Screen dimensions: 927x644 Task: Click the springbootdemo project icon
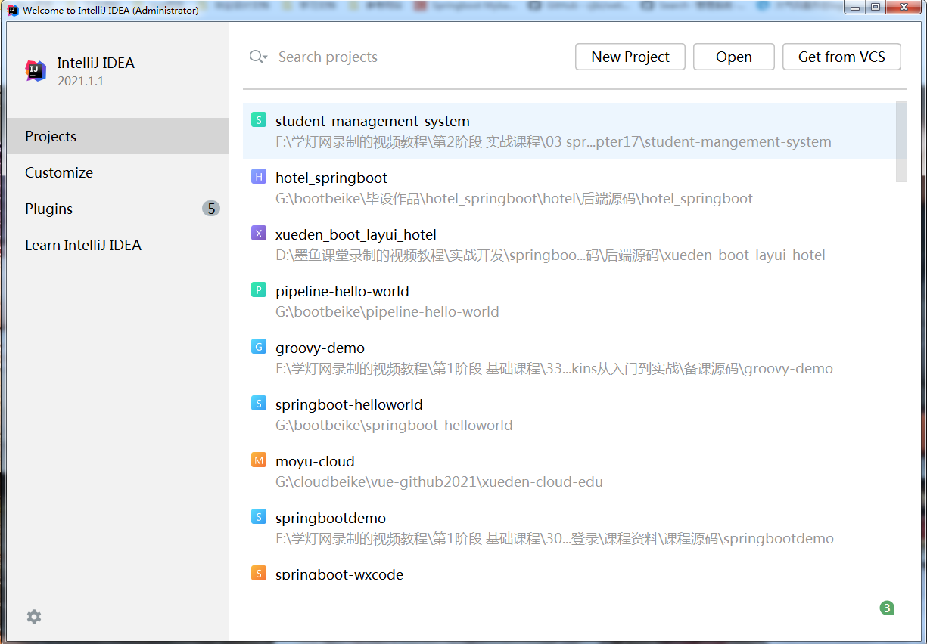(259, 517)
